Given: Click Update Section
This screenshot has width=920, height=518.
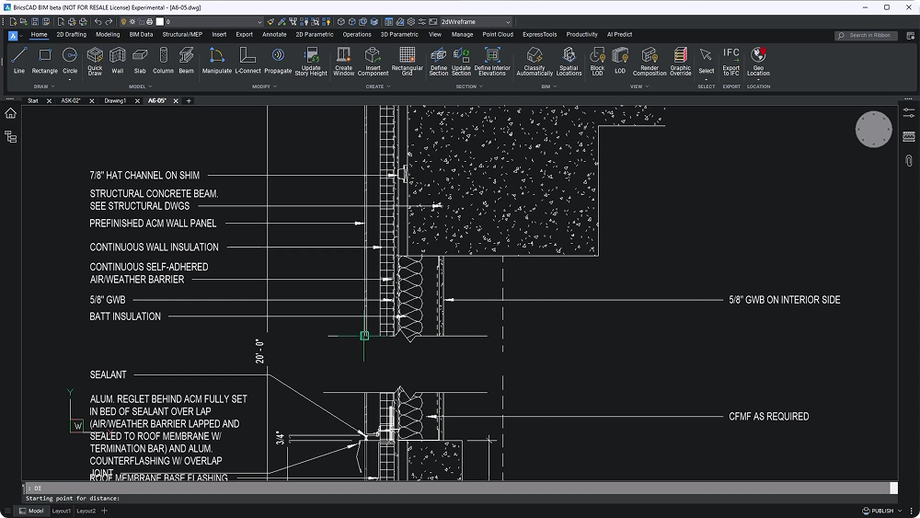Looking at the screenshot, I should [461, 61].
